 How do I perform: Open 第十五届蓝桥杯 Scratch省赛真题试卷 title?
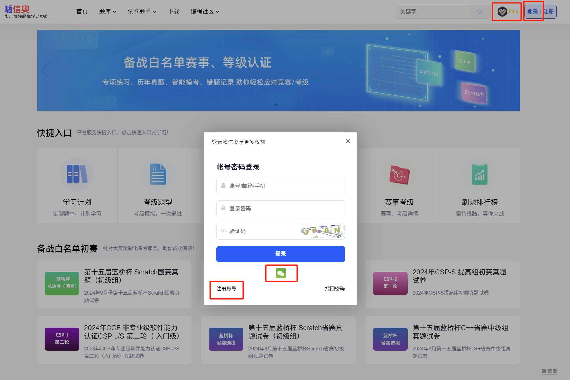295,332
